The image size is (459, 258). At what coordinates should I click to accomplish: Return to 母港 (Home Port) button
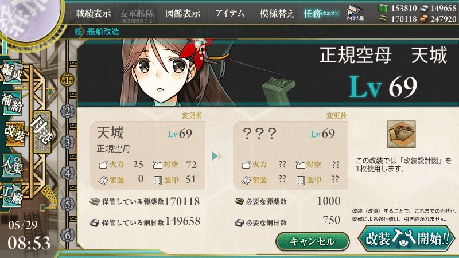pyautogui.click(x=42, y=132)
